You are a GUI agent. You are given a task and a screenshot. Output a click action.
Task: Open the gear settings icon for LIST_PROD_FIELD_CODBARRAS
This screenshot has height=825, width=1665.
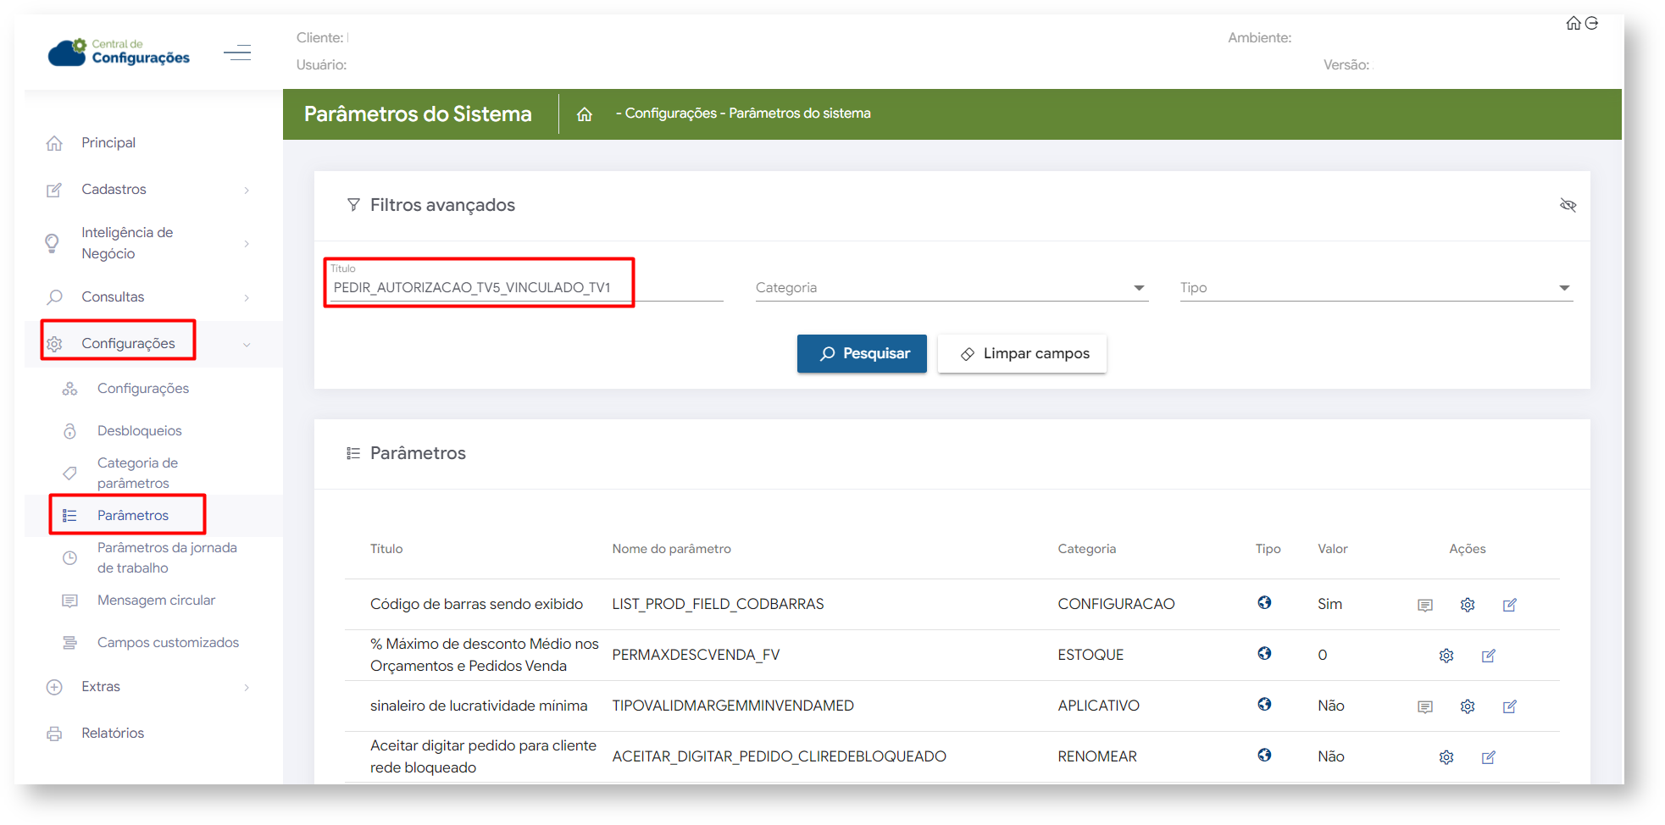(x=1468, y=605)
